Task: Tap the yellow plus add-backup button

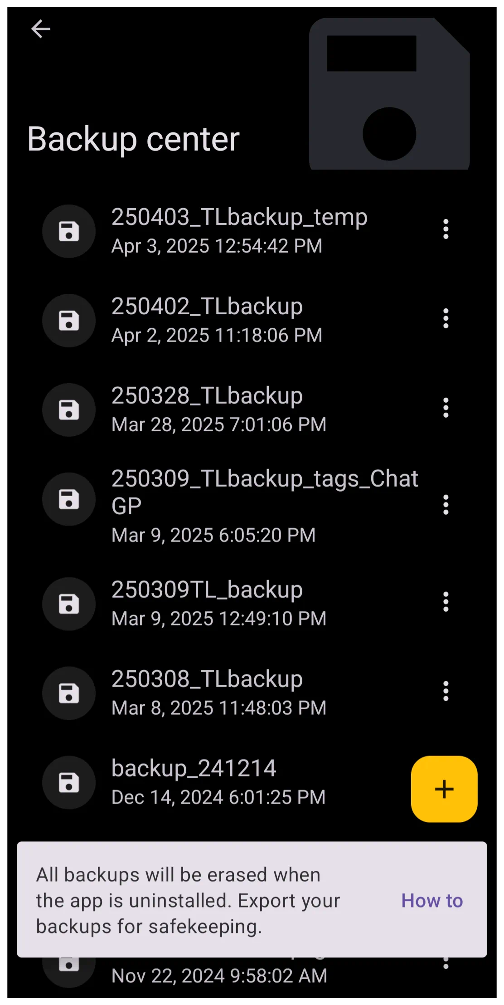Action: (x=444, y=789)
